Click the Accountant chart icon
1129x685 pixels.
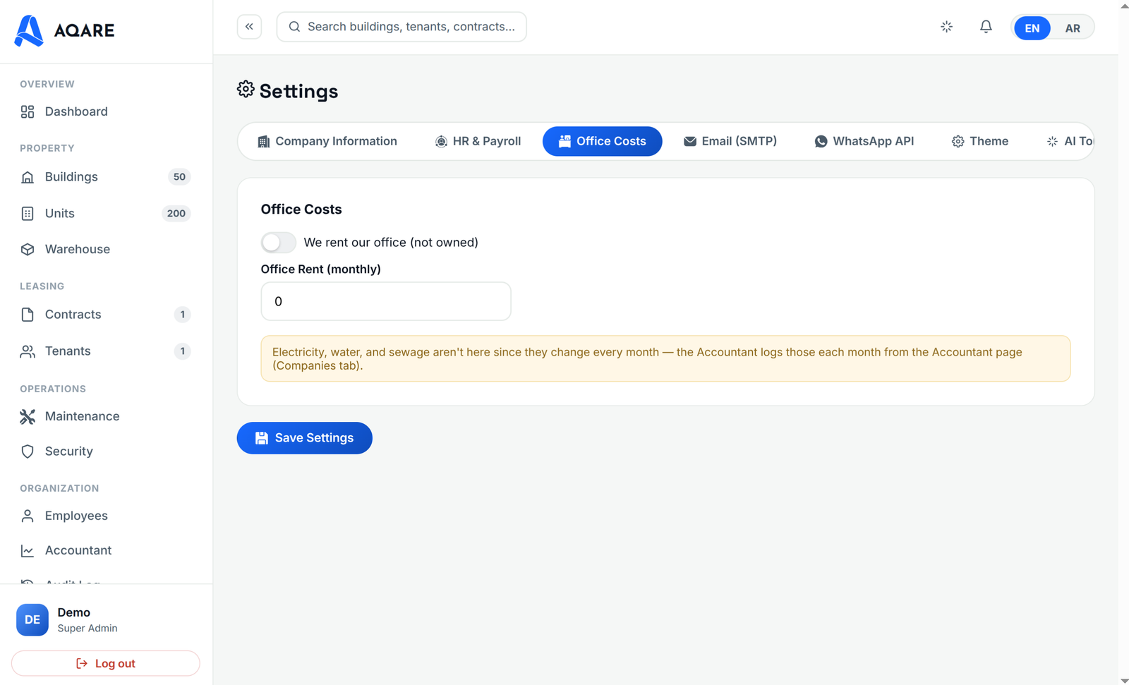point(28,550)
